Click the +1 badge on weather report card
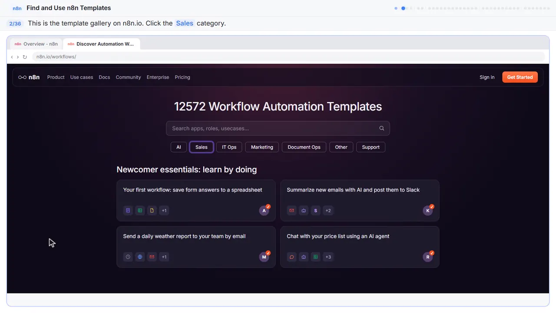The image size is (556, 313). click(x=164, y=257)
